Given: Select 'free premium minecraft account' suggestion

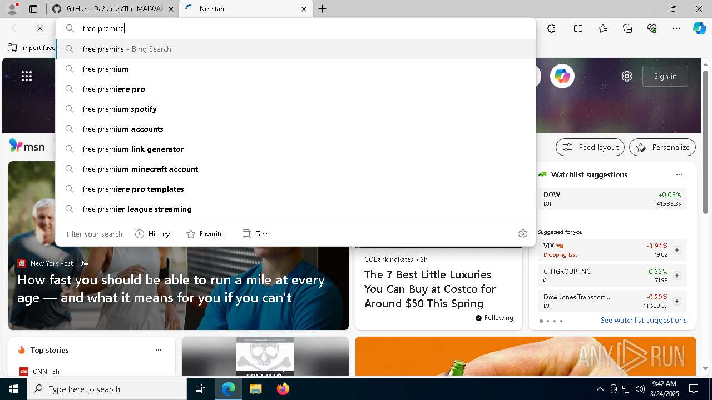Looking at the screenshot, I should click(295, 169).
